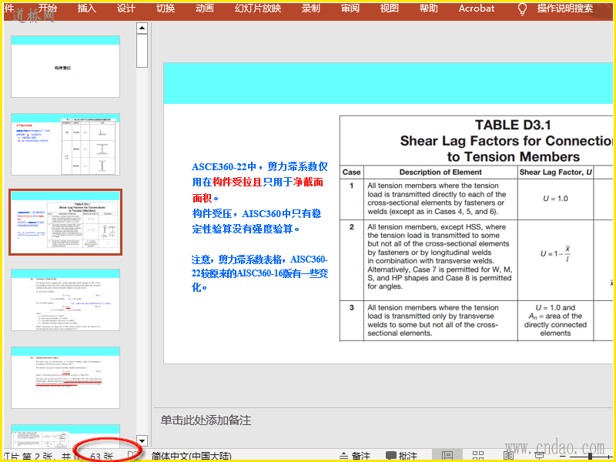Screen dimensions: 616x462
Task: Switch to Normal view icon in status bar
Action: click(x=447, y=456)
